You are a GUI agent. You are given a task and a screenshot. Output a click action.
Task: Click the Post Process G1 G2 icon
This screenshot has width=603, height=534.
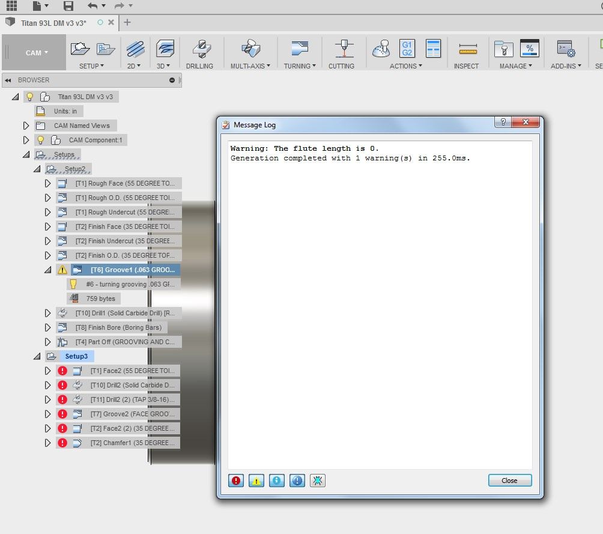[407, 49]
